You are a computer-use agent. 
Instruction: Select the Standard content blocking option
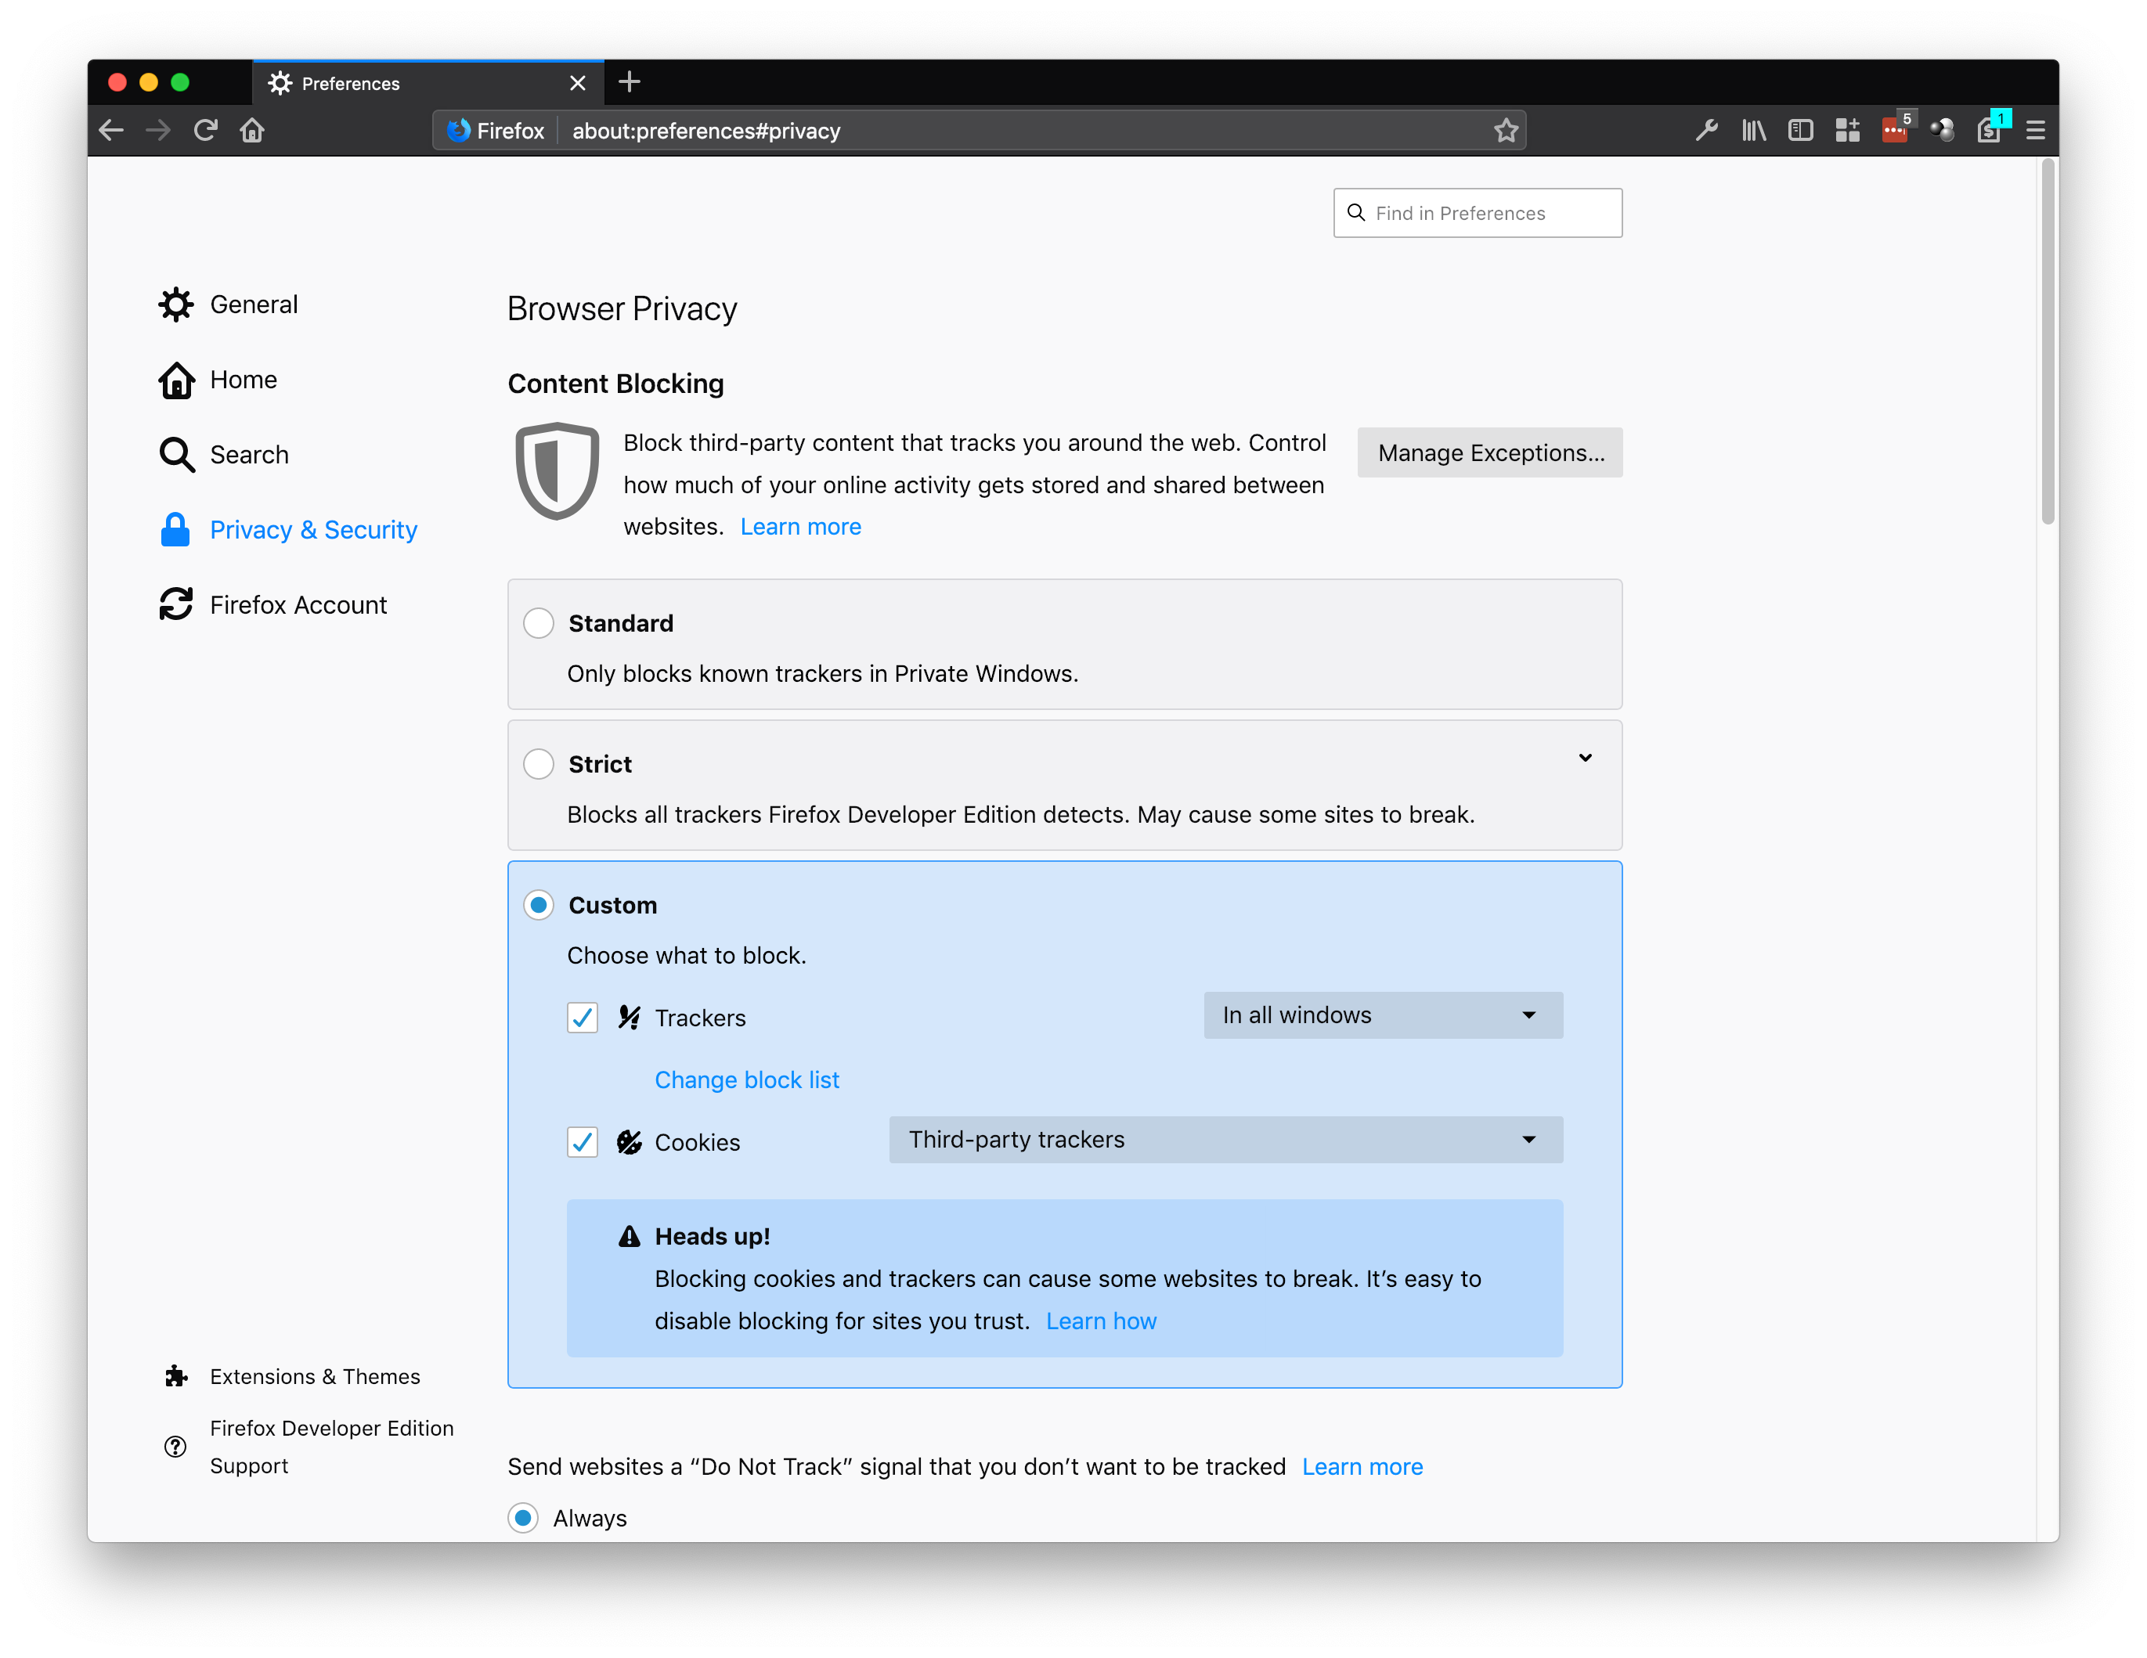pyautogui.click(x=539, y=623)
